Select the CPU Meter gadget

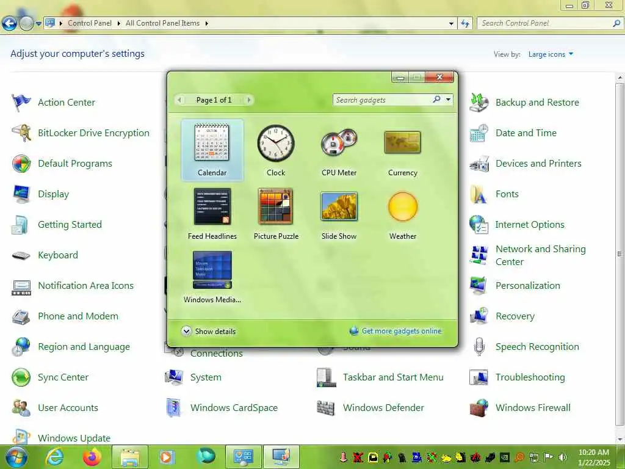339,150
